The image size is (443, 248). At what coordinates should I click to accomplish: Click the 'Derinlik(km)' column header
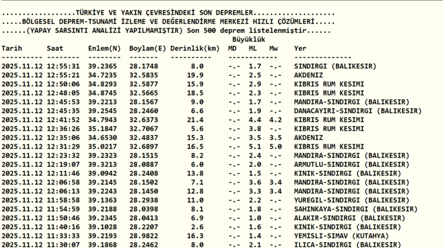click(x=195, y=49)
